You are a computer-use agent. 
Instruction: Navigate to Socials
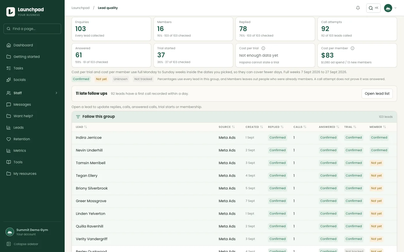32,80
